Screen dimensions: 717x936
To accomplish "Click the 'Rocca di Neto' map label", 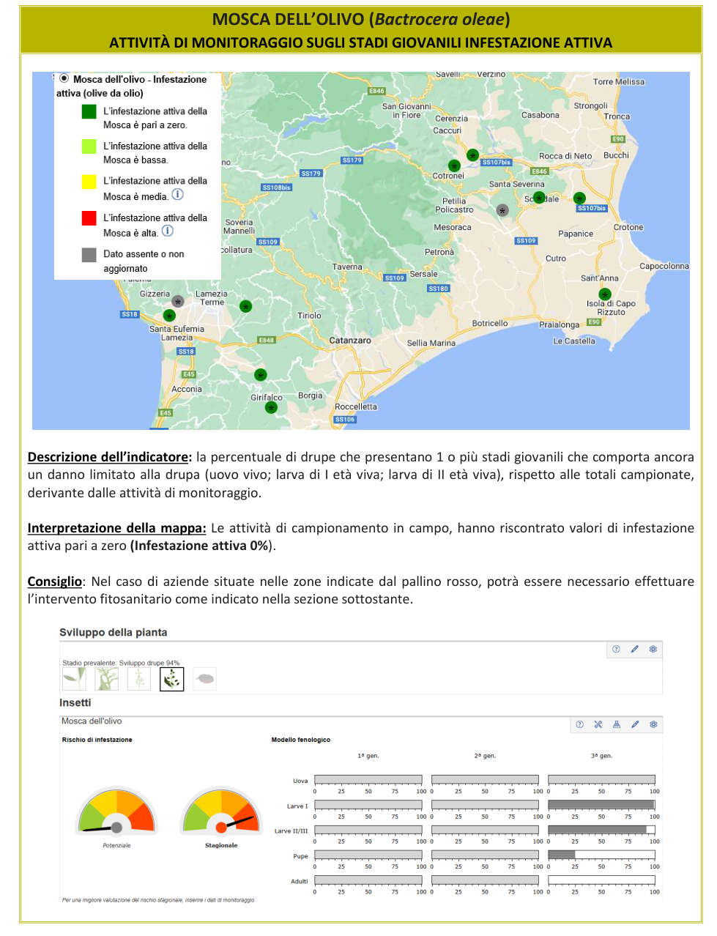I will pos(565,156).
